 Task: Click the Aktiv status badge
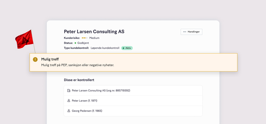(x=127, y=48)
